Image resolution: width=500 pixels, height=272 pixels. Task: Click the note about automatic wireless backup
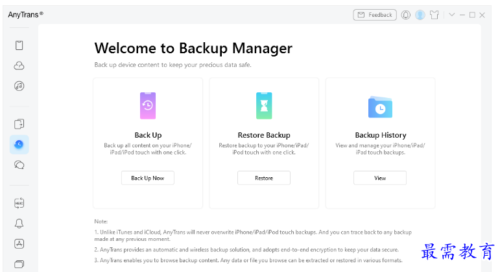(x=246, y=250)
